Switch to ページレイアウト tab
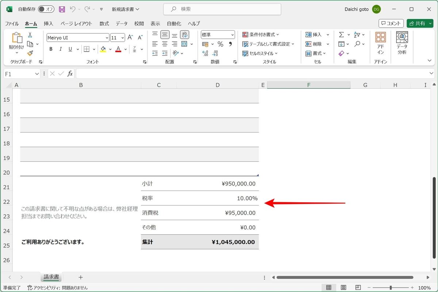The image size is (438, 292). [76, 23]
